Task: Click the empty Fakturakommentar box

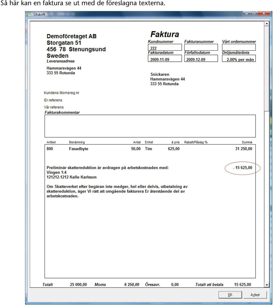Action: coord(150,126)
